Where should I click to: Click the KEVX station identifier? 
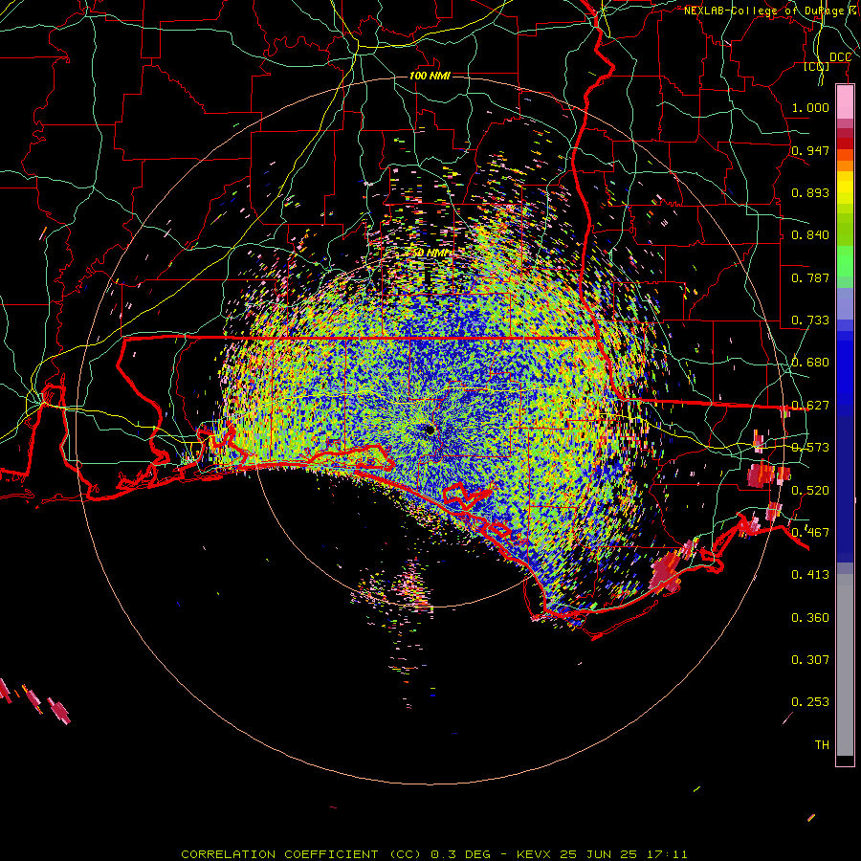click(534, 854)
